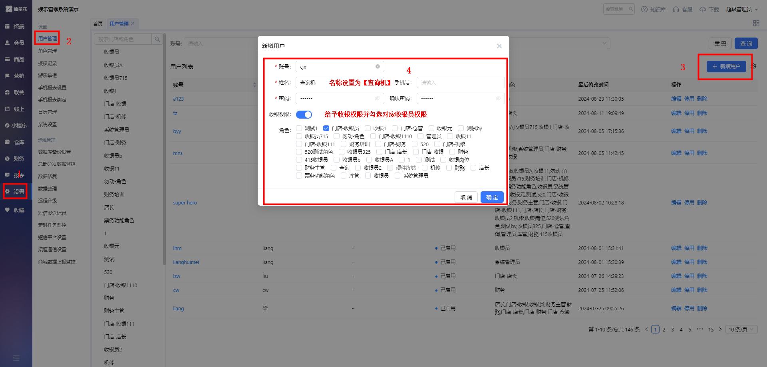Toggle the 收银权限 switch
This screenshot has height=367, width=767.
tap(304, 115)
